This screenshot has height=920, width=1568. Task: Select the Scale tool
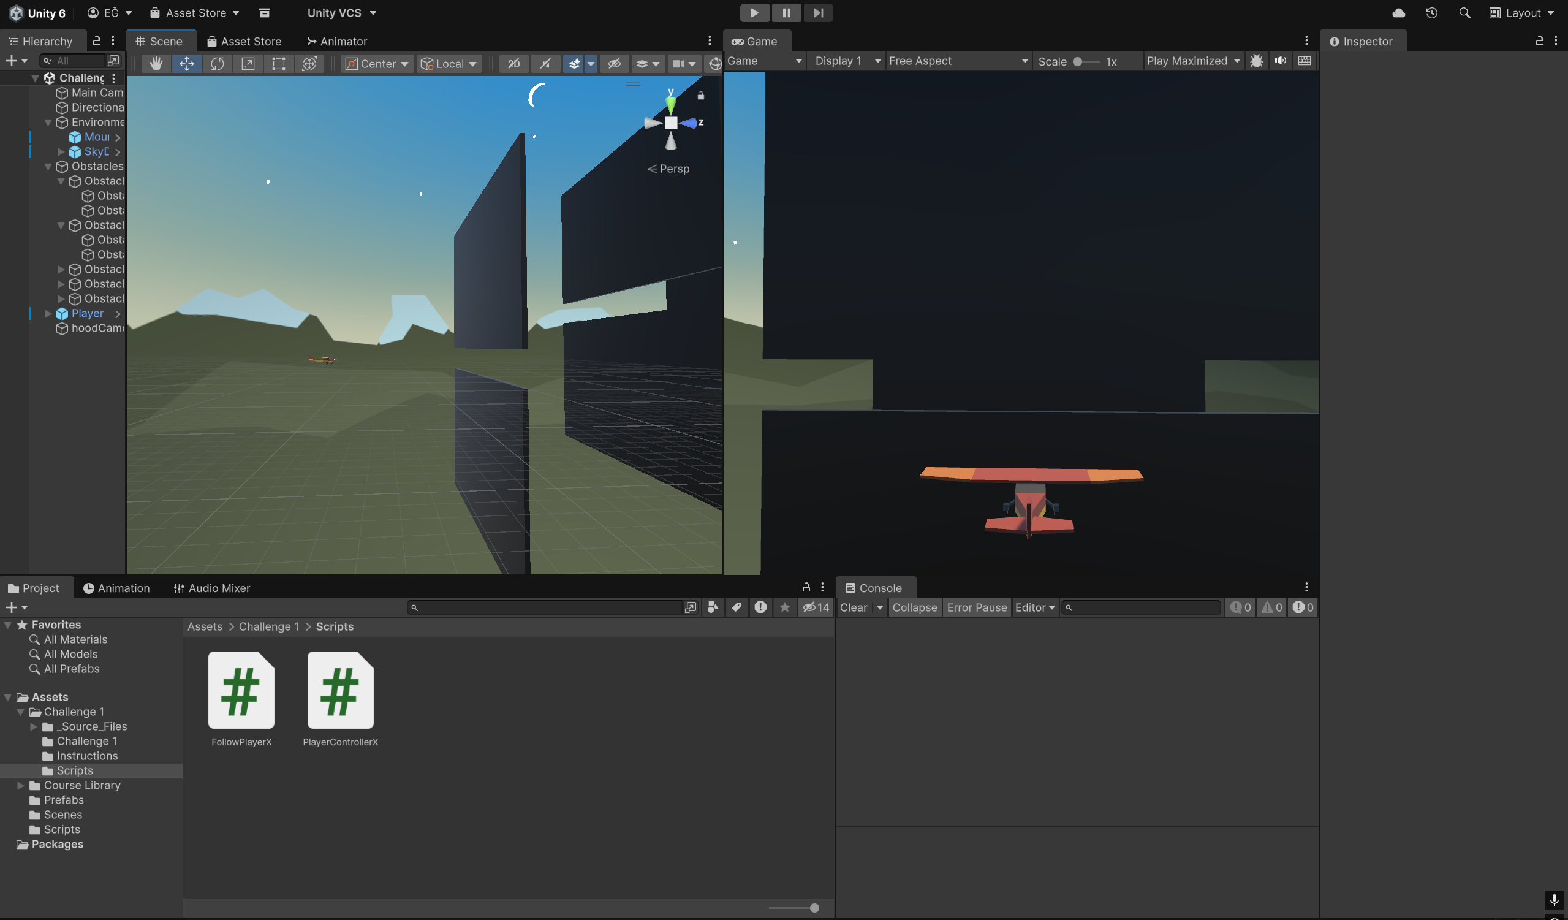pos(248,64)
